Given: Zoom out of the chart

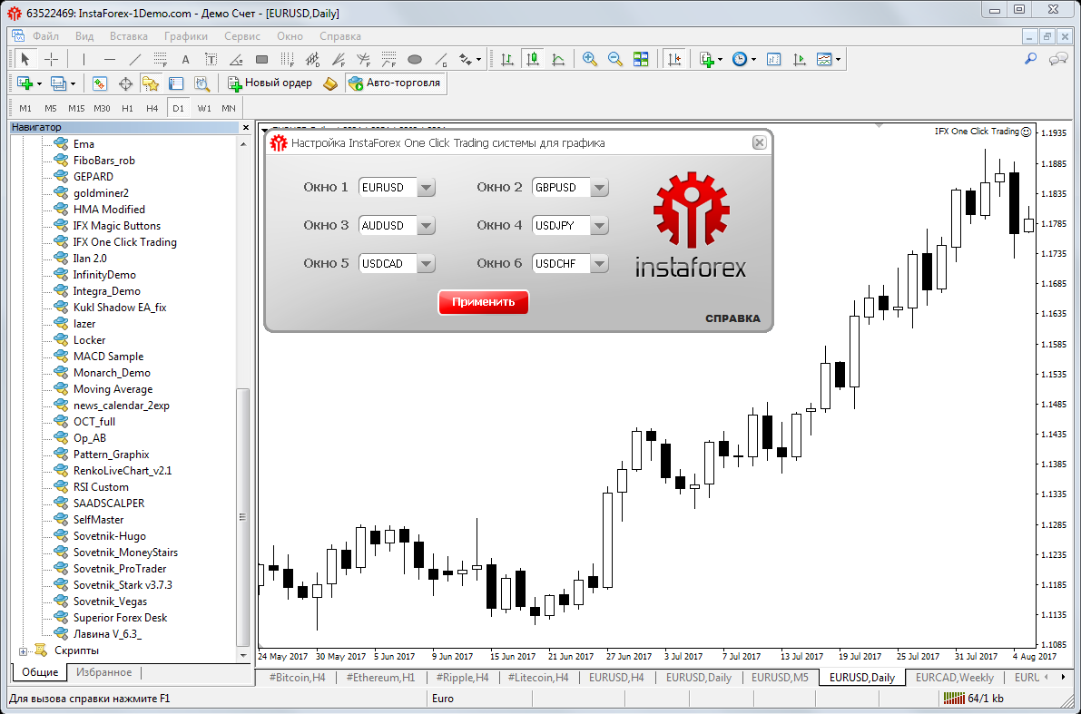Looking at the screenshot, I should (x=615, y=59).
